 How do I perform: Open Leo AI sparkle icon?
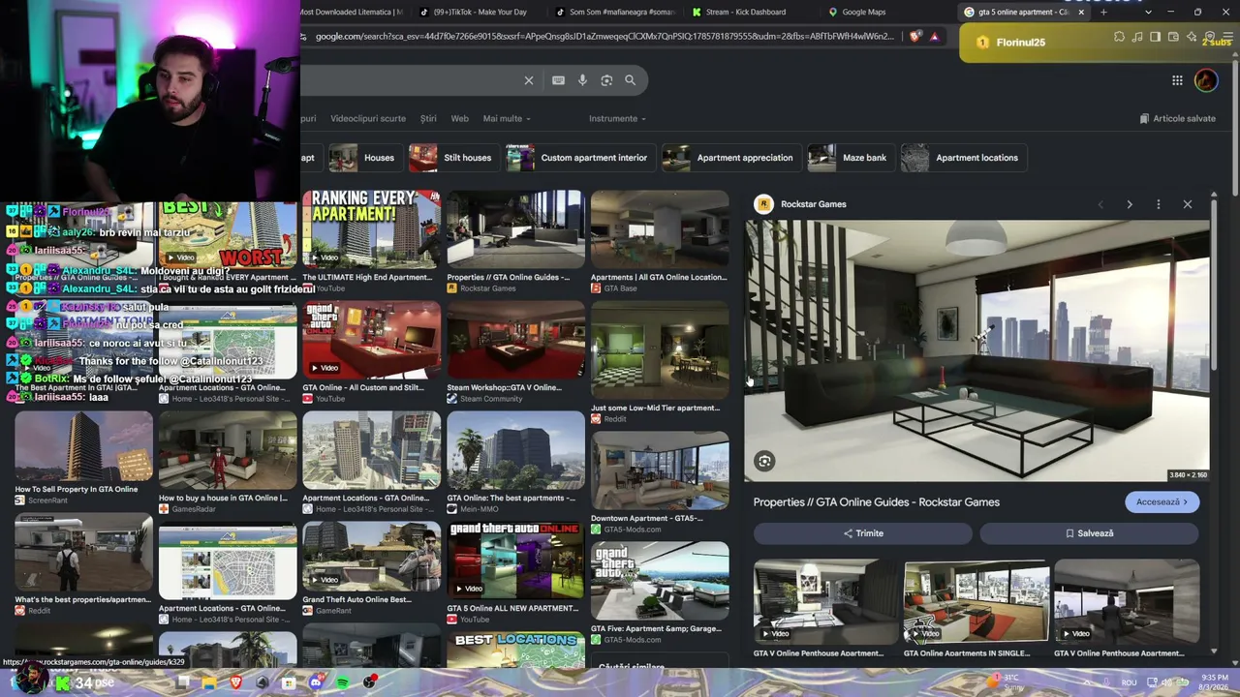[x=1191, y=37]
